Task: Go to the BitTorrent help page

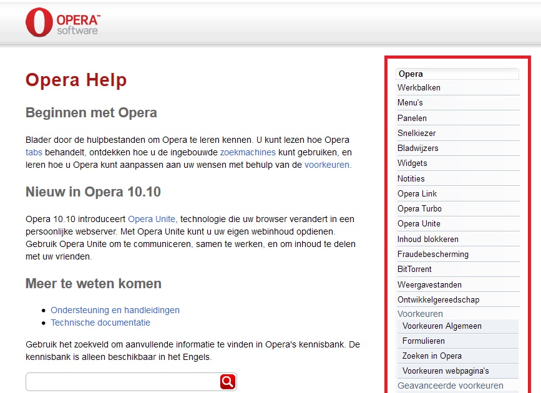Action: 414,269
